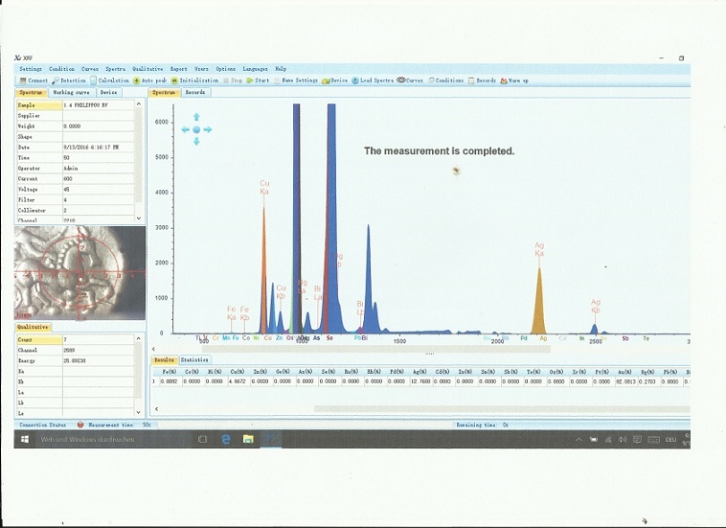Switch to the Statistics tab
The image size is (726, 528).
click(x=194, y=359)
